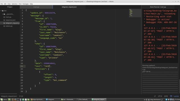Switch to the main.py editor tab
Viewport: 180px width, 101px height.
tap(36, 7)
